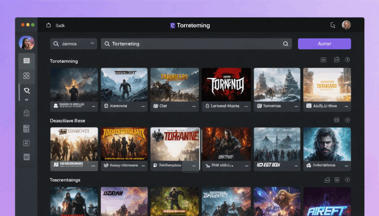
Task: Select the list view icon in sidebar
Action: coord(27,61)
